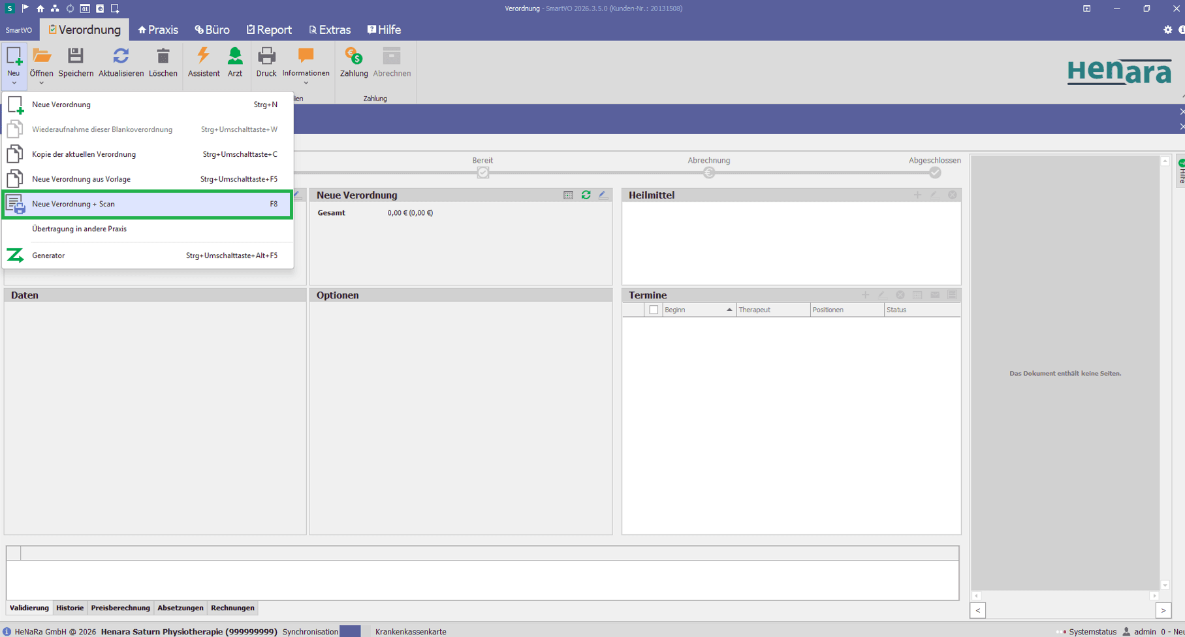Viewport: 1185px width, 637px height.
Task: Click the flag icon in title bar
Action: click(25, 8)
